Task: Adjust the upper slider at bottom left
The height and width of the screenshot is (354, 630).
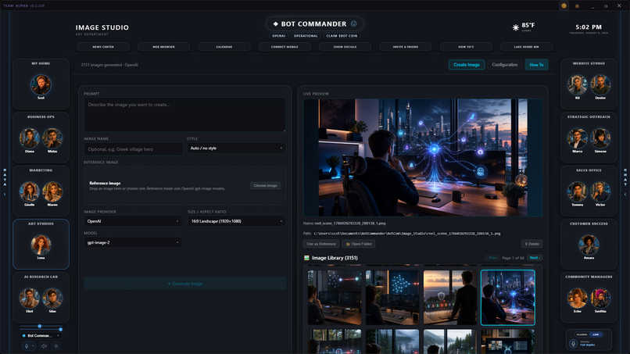Action: 40,326
